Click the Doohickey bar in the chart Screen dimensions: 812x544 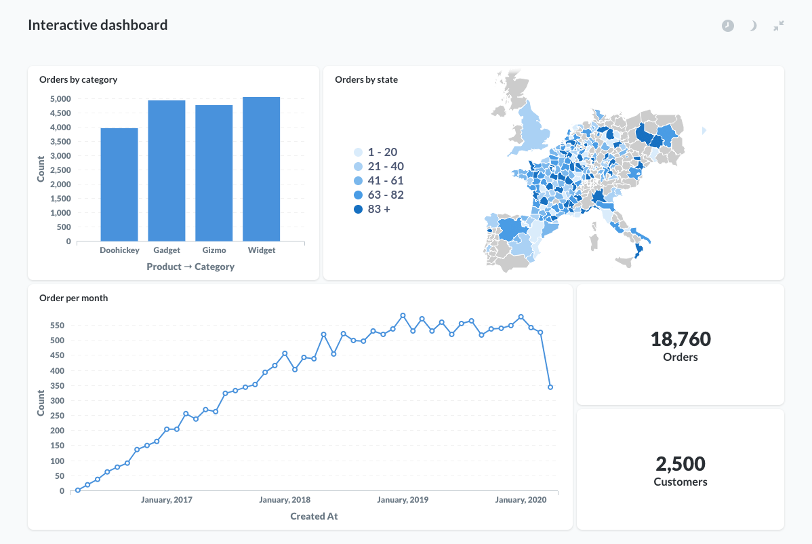119,184
